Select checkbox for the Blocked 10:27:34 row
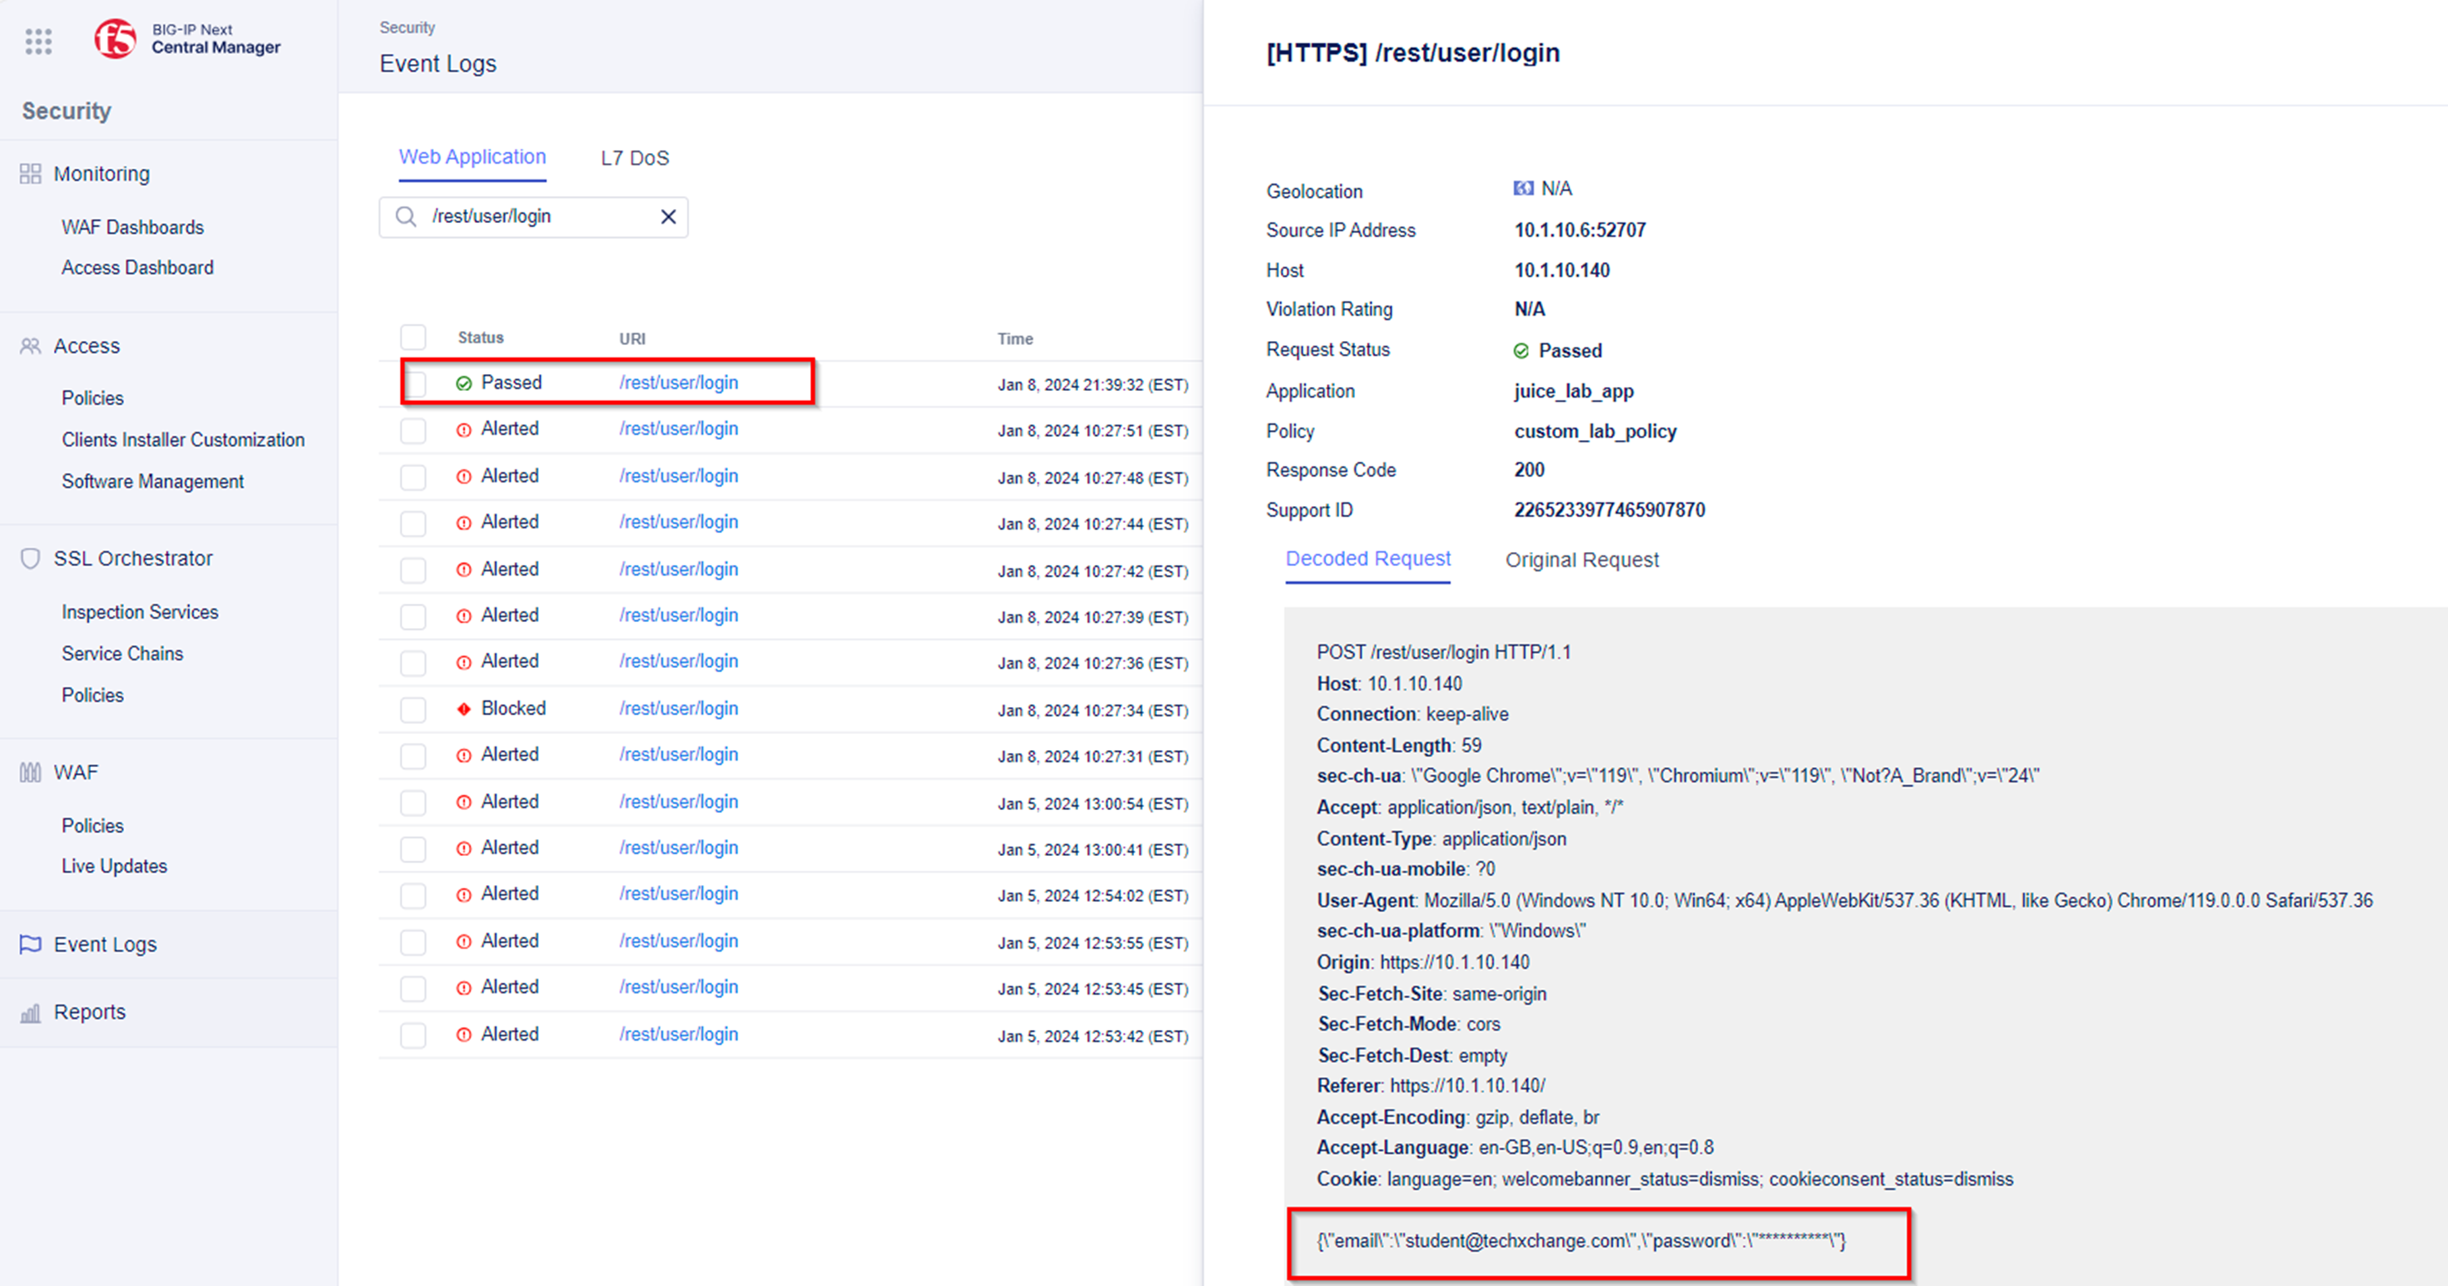This screenshot has width=2448, height=1286. (x=413, y=709)
